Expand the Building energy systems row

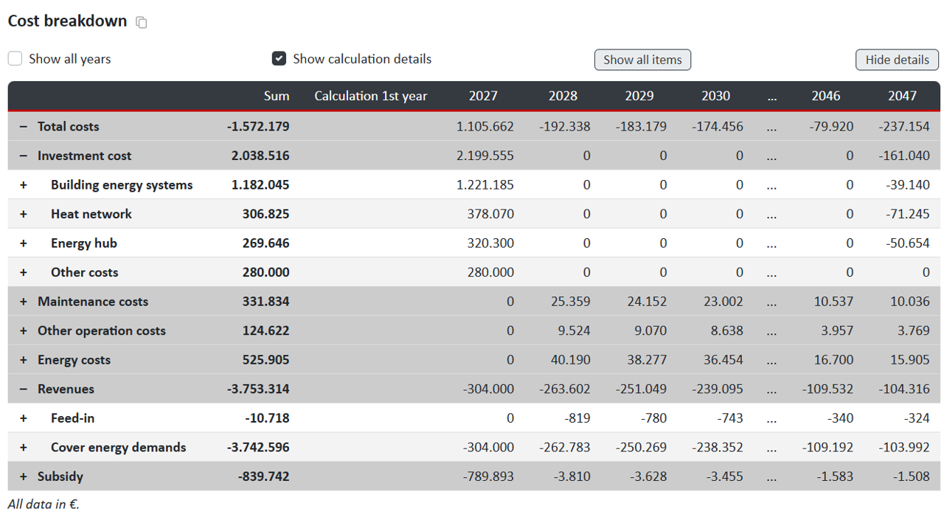tap(23, 185)
